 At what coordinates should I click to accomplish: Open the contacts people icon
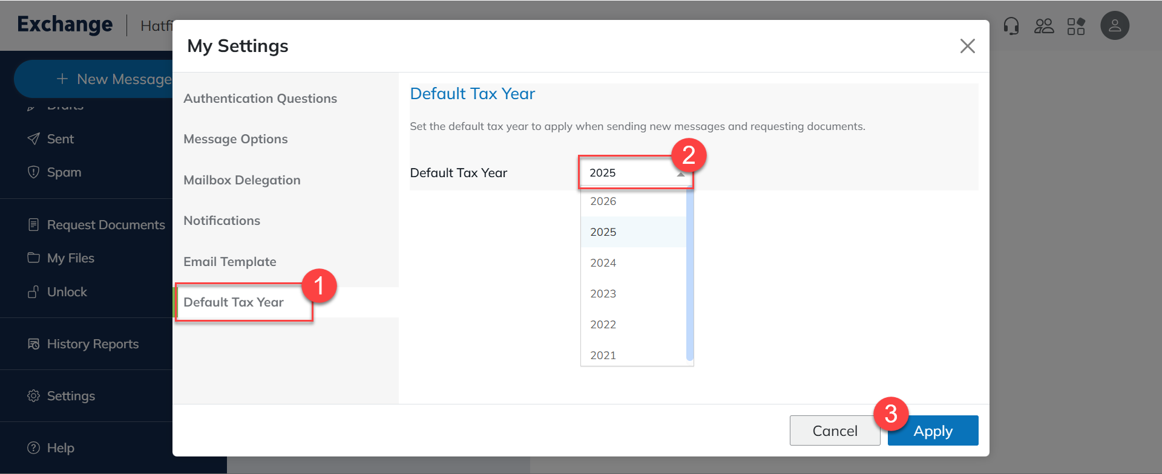(x=1044, y=26)
